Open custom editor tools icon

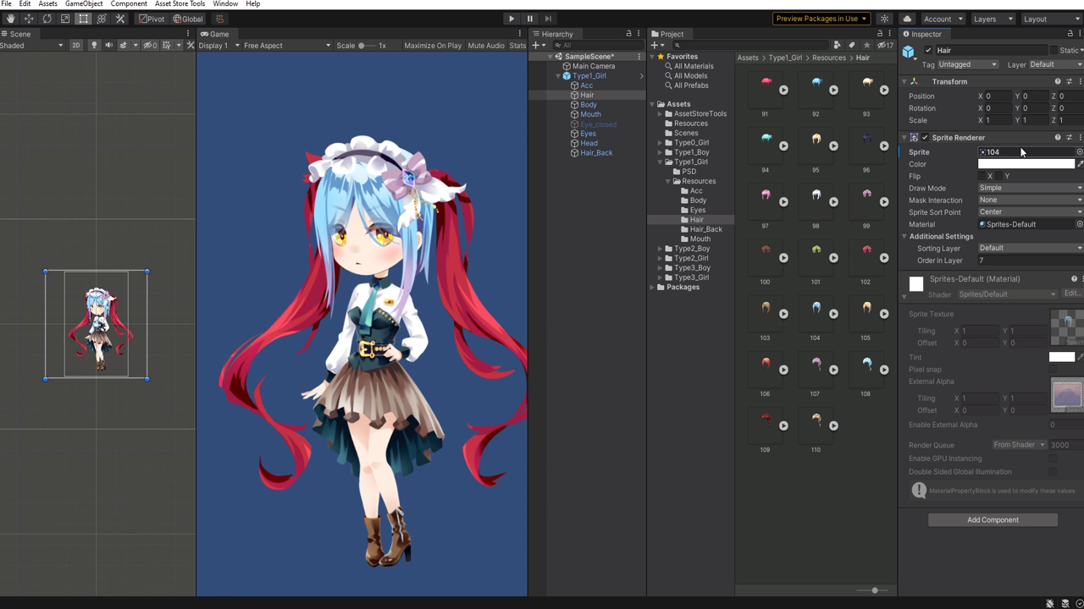[120, 19]
